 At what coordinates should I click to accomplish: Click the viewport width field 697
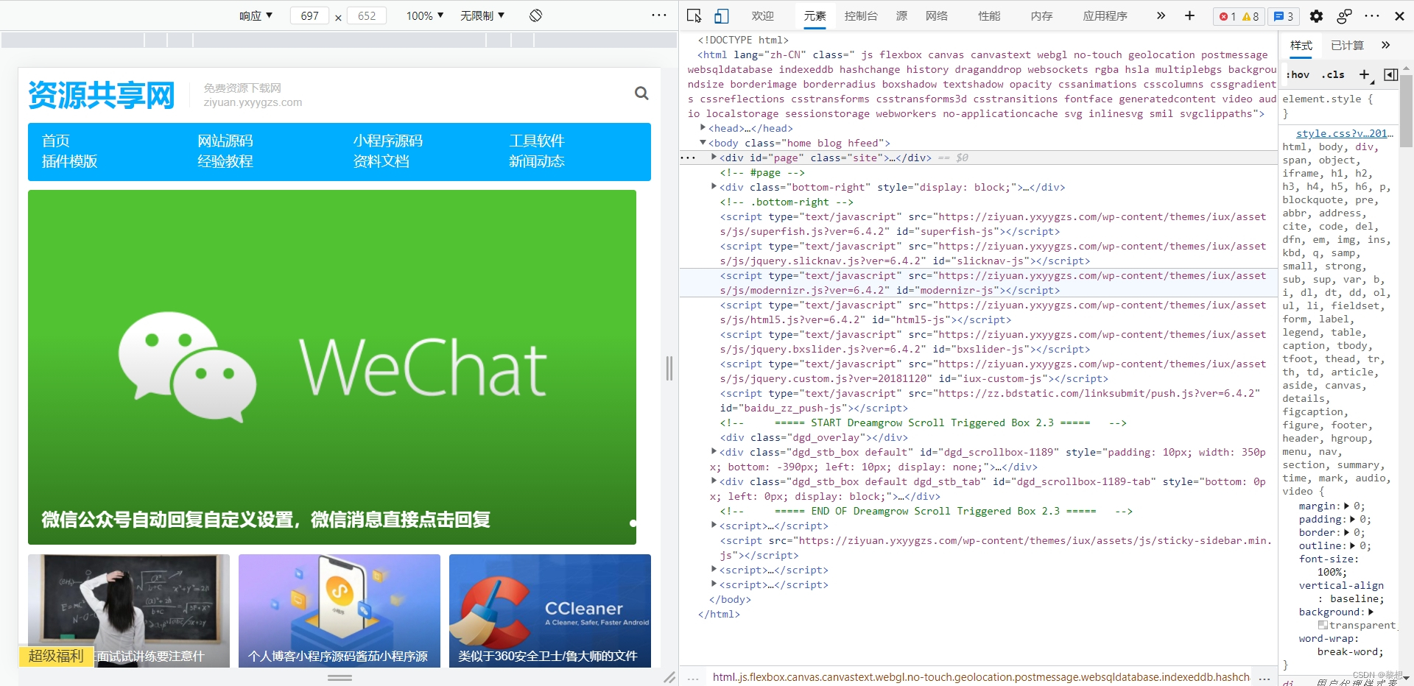pyautogui.click(x=309, y=15)
